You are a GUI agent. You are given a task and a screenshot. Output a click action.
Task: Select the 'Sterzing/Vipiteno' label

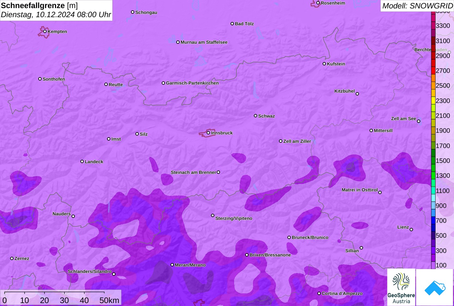(234, 218)
